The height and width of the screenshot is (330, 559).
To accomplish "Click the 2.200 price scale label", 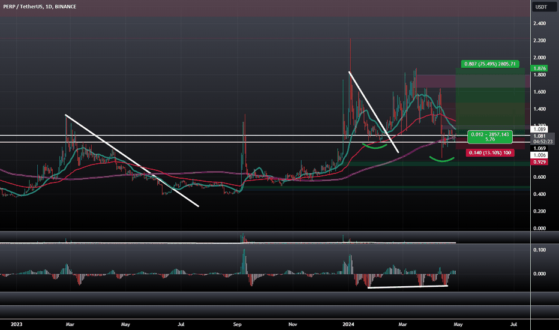I will pos(539,40).
